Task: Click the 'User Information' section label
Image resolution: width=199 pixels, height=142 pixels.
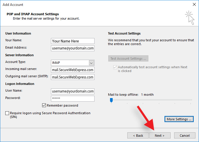Action: (x=18, y=33)
